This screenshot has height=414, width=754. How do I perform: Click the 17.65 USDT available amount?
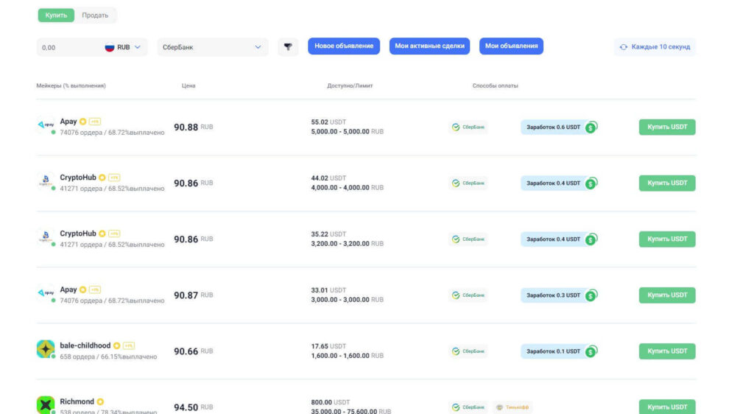328,346
